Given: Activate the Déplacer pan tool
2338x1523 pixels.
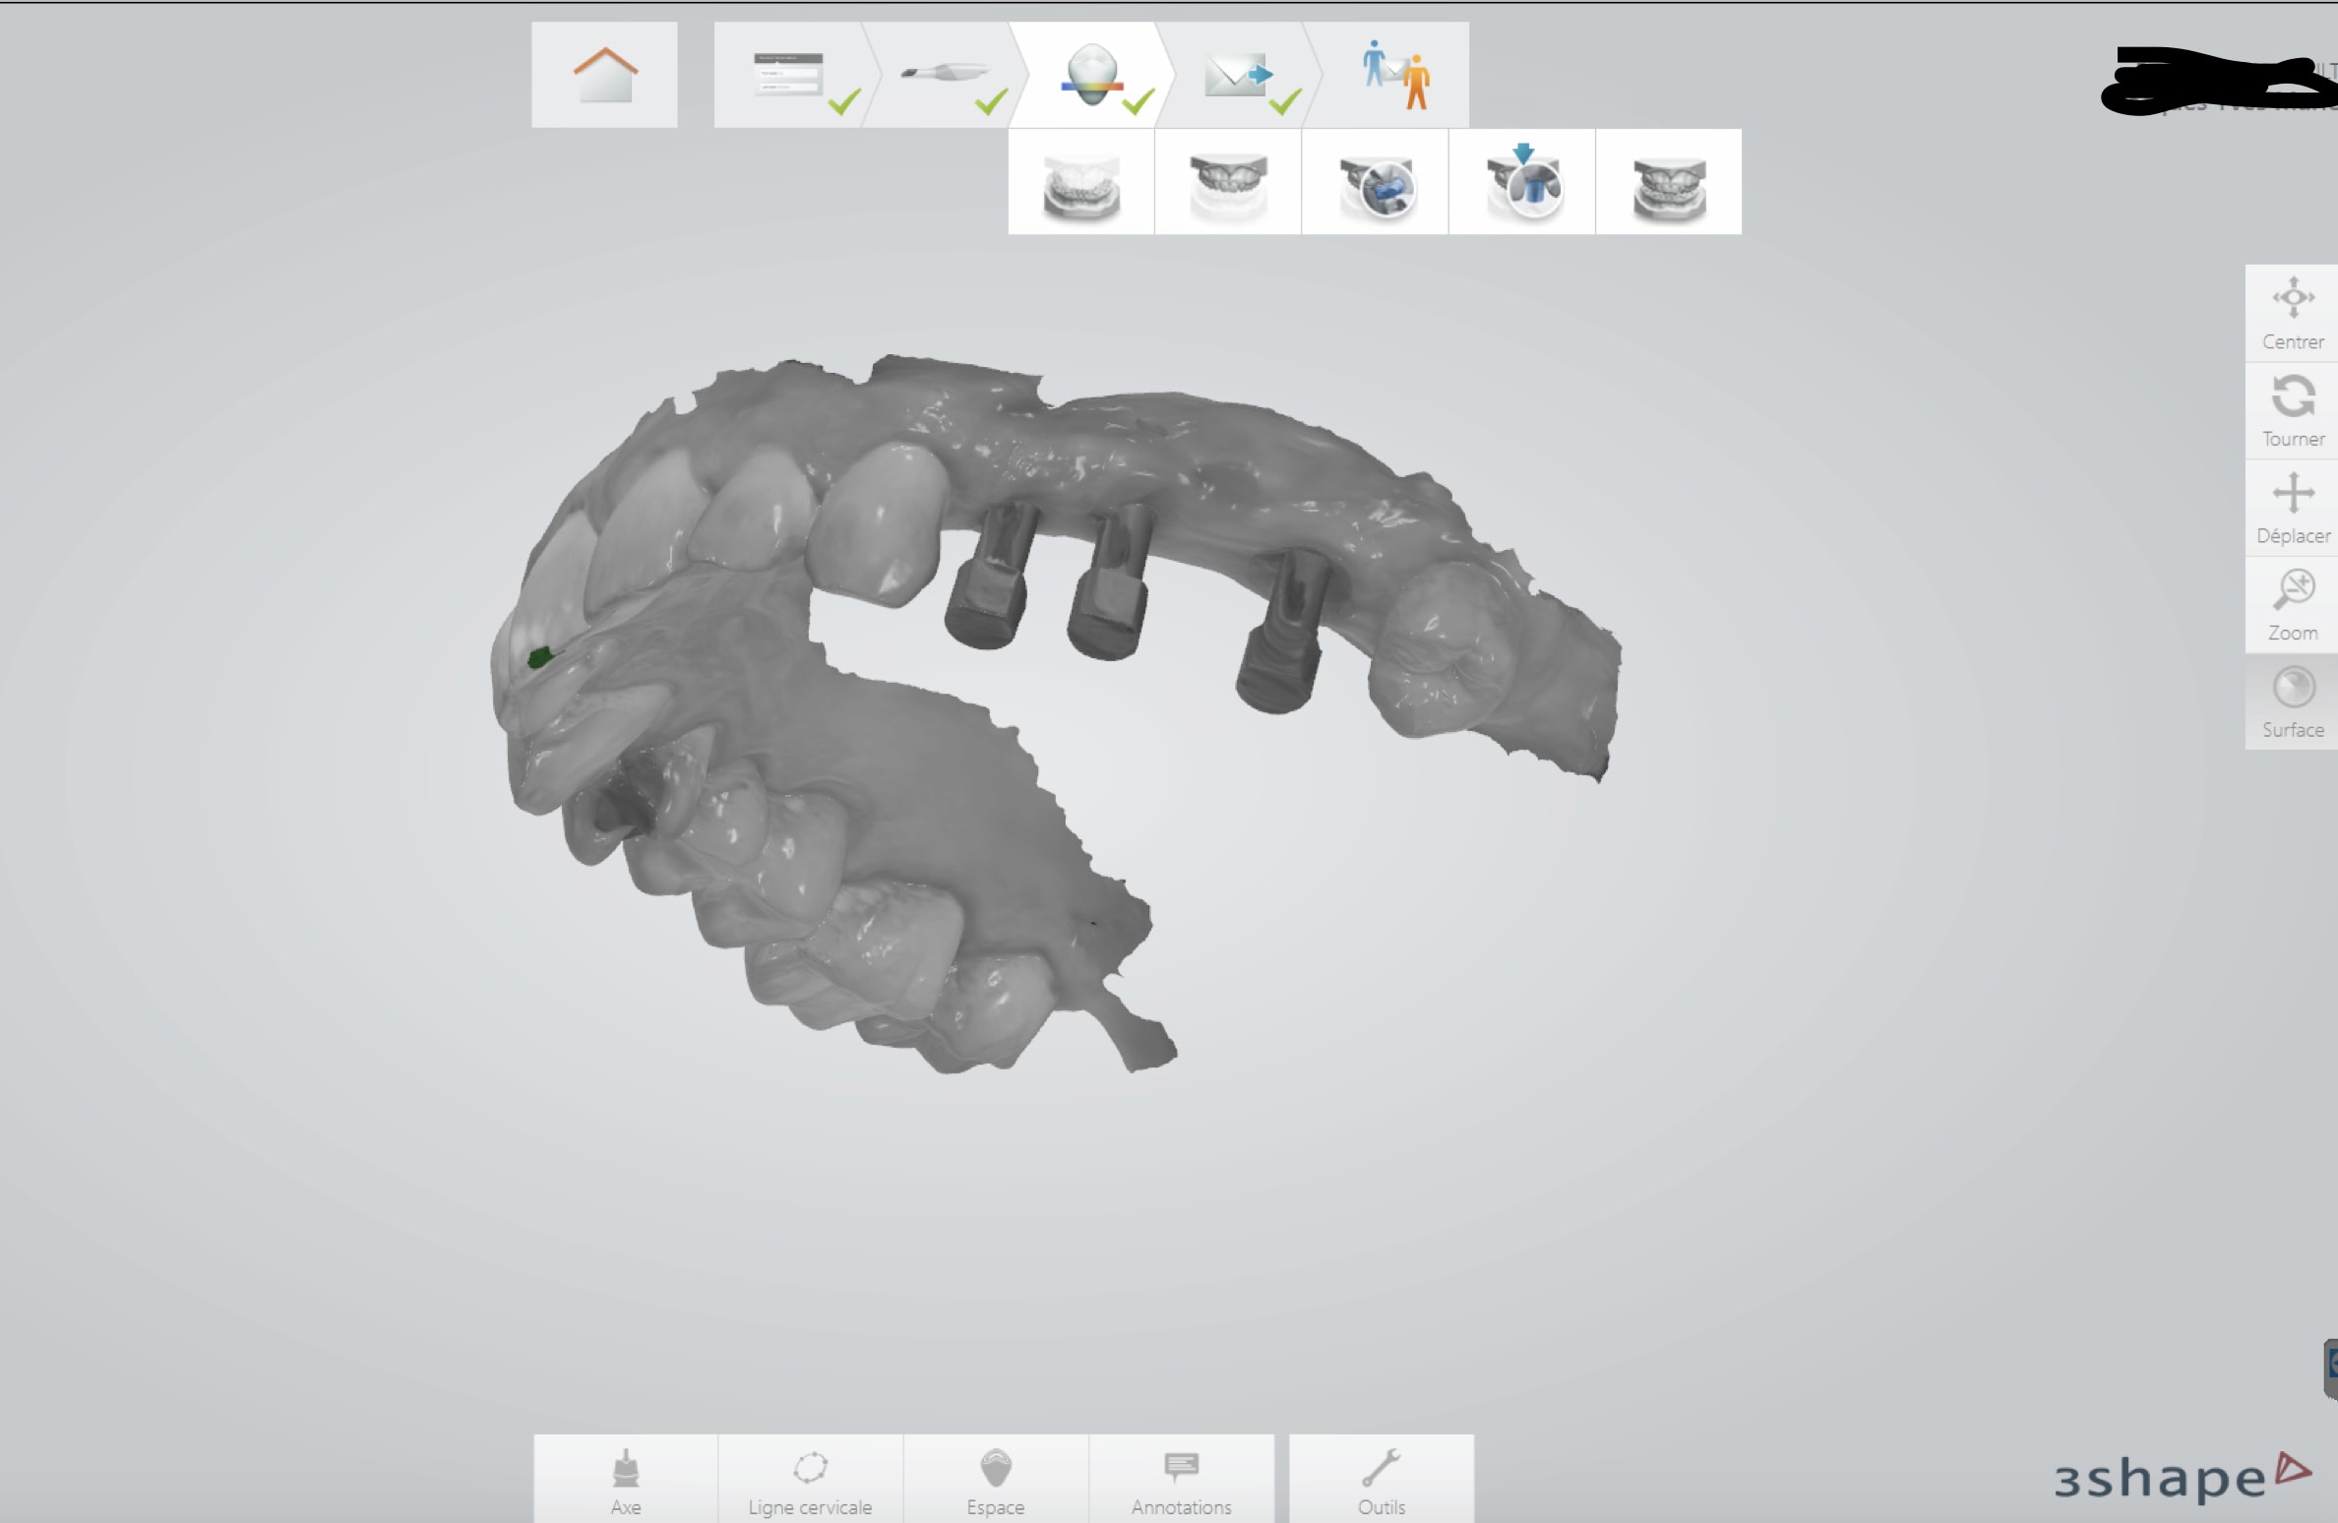Looking at the screenshot, I should click(x=2292, y=508).
